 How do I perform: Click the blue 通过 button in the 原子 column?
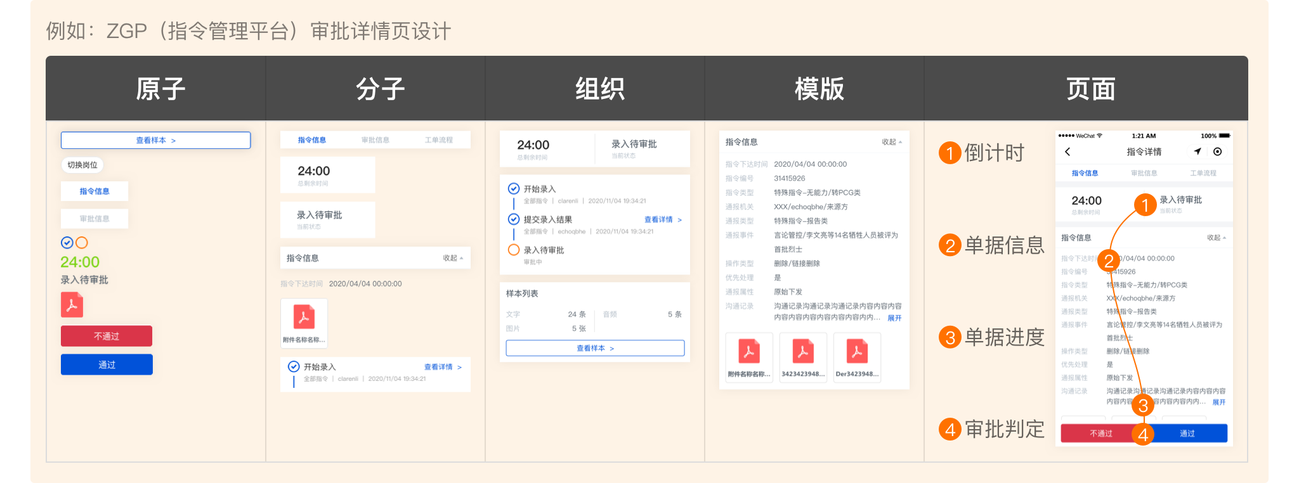107,364
